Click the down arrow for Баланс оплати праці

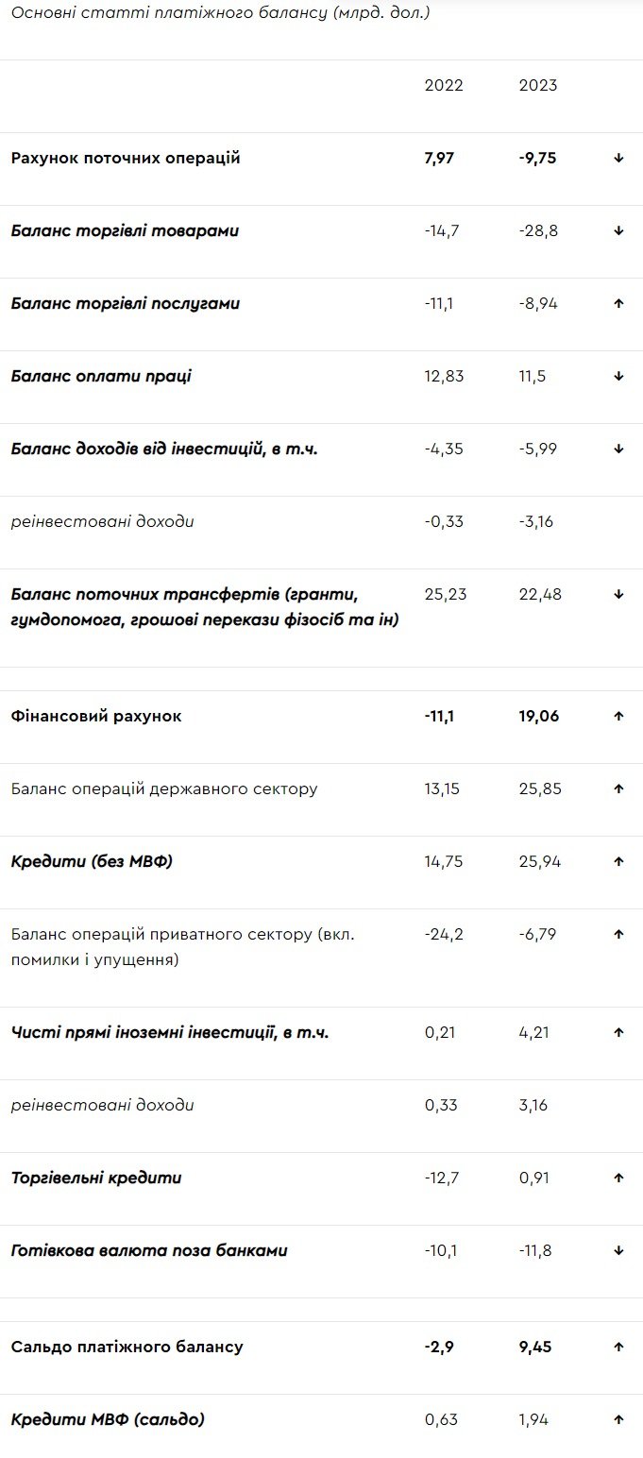tap(618, 377)
